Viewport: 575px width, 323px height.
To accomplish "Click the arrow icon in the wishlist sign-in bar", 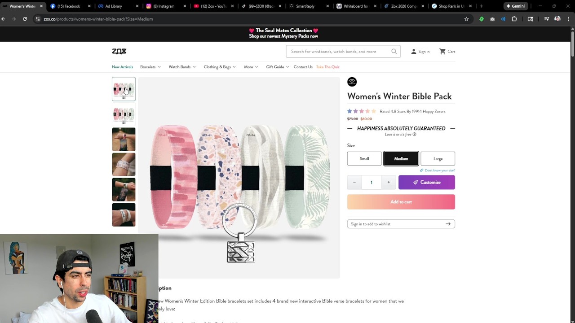I will (448, 224).
